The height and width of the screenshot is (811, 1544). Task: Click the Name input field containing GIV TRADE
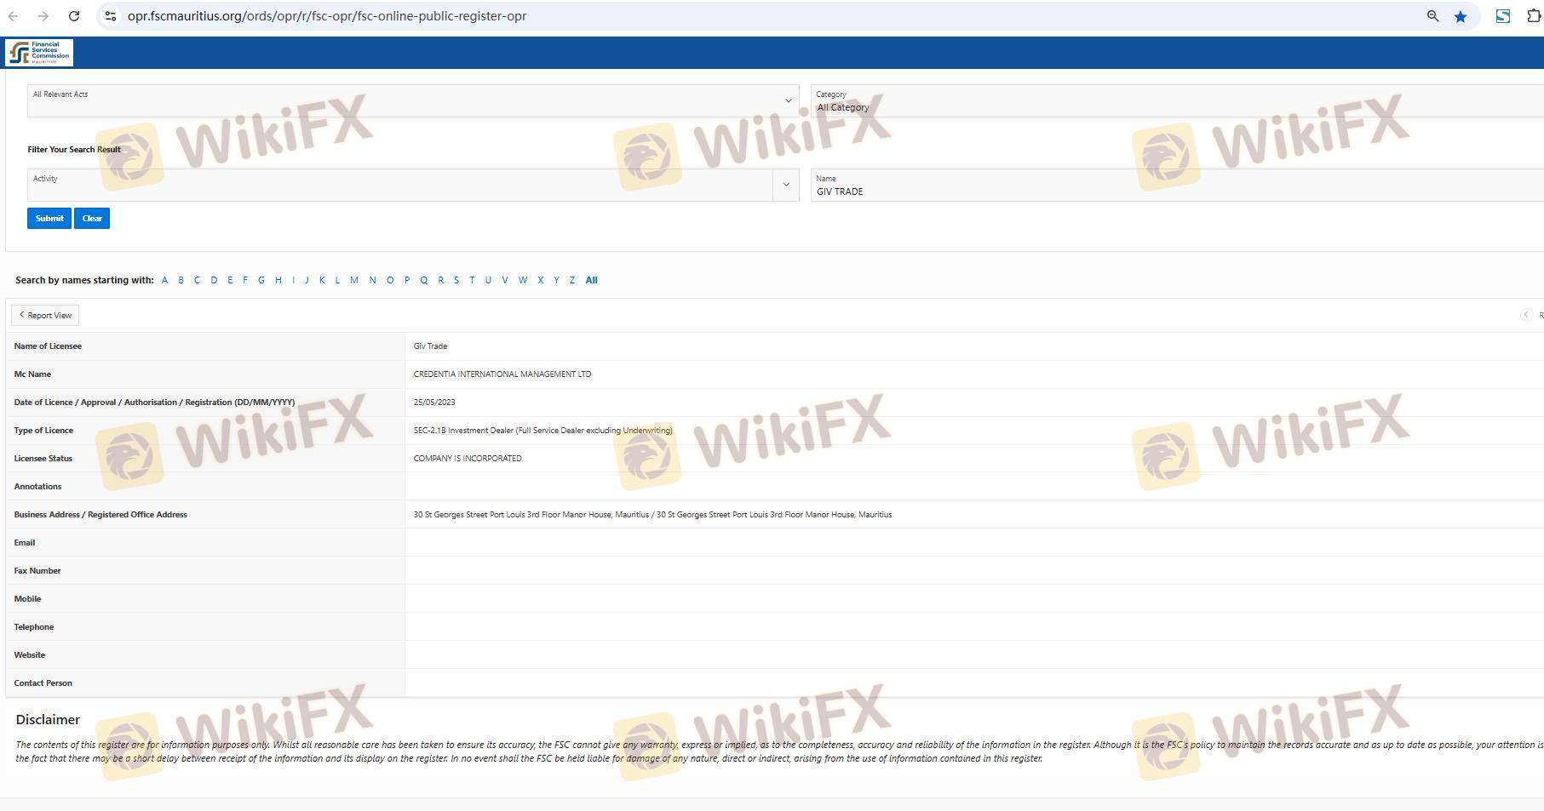click(1175, 191)
